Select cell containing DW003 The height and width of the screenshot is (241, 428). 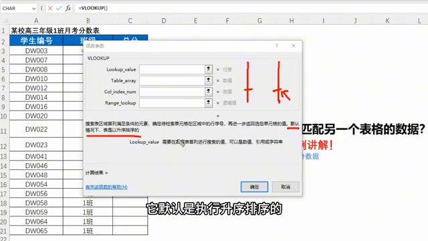[36, 51]
